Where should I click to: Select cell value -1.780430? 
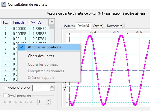[x=39, y=29]
